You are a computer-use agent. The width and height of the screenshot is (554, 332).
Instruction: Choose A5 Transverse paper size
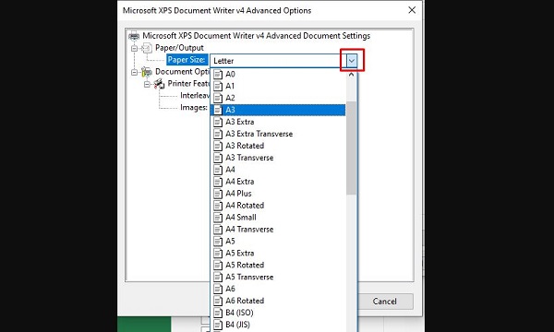pyautogui.click(x=278, y=277)
